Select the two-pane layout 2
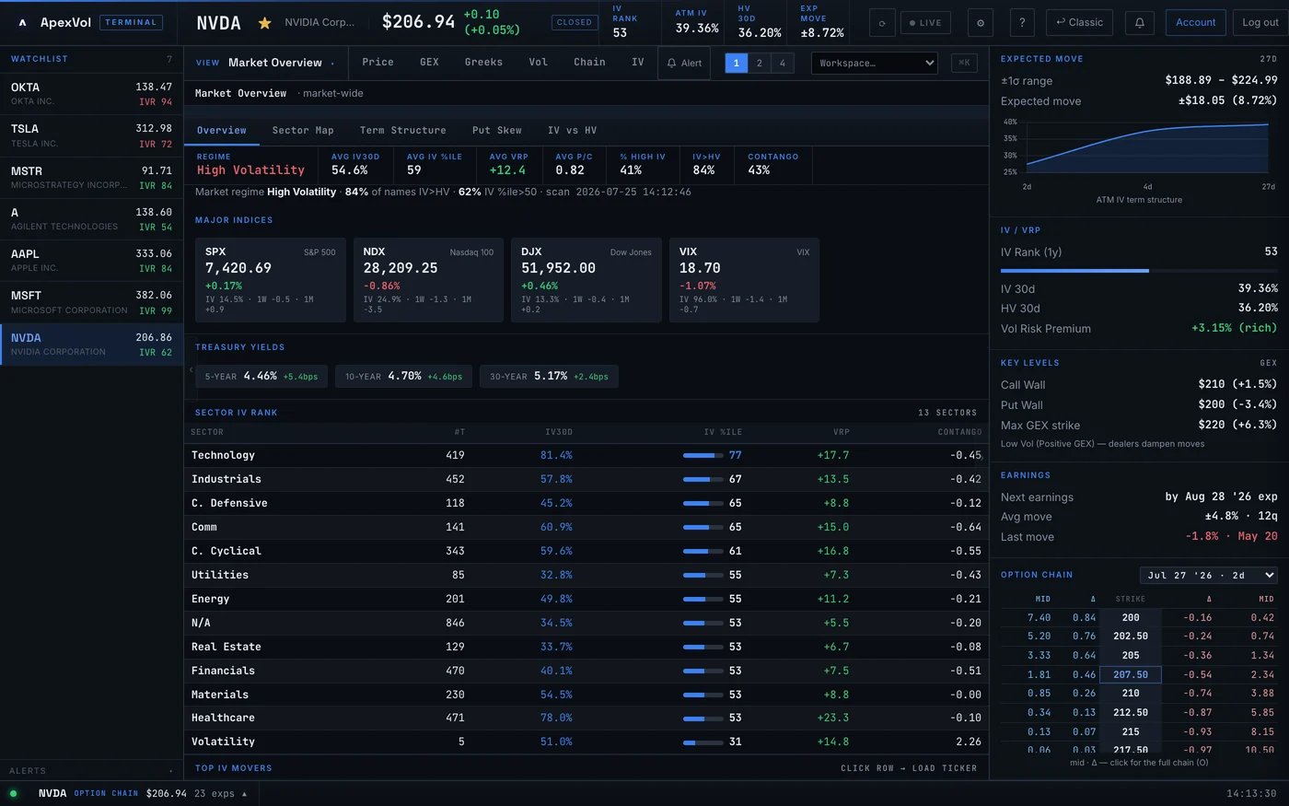 click(759, 63)
